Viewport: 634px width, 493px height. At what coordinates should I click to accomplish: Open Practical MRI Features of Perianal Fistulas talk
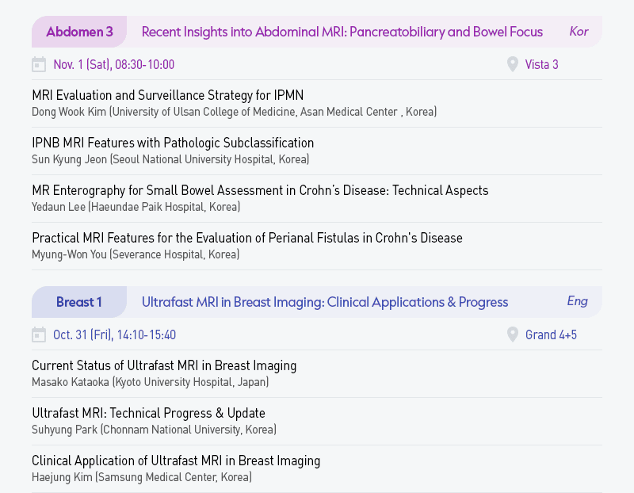pos(247,238)
